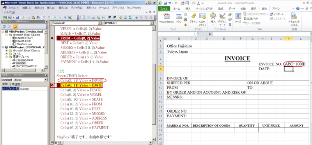
Task: Click the Macro Security warning icon
Action: tap(185, 25)
